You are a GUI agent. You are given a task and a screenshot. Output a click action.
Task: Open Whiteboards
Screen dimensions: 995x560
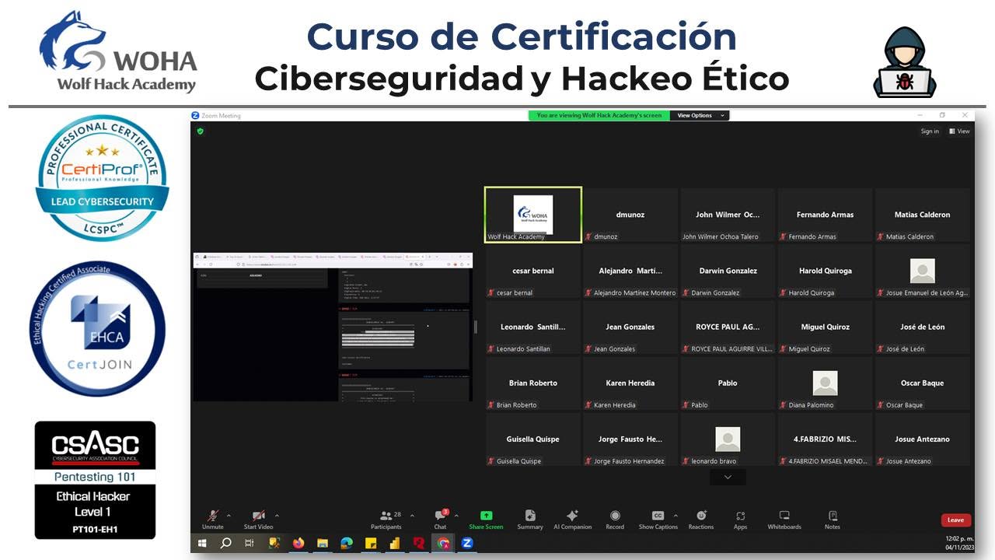point(784,520)
